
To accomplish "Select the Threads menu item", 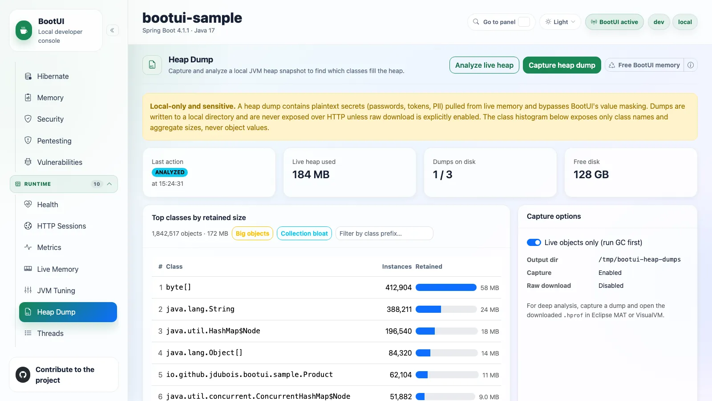I will tap(68, 333).
